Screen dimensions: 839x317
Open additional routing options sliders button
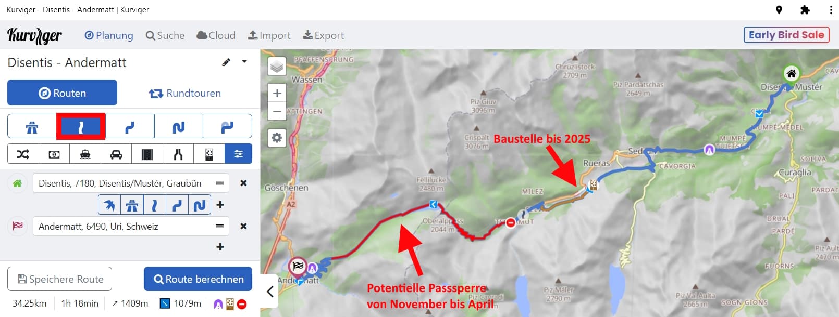[238, 154]
